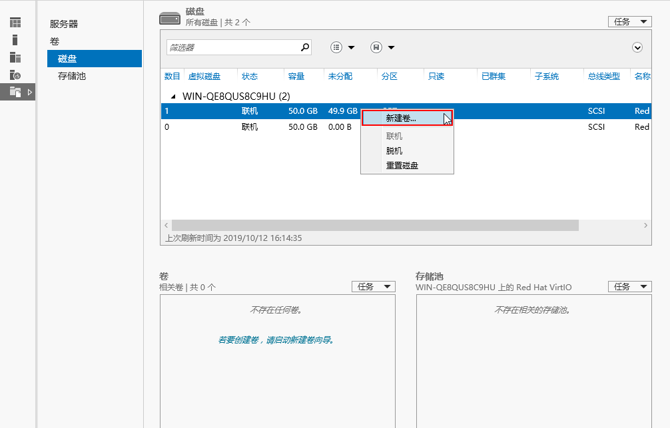Open the 任务 dropdown for the disks panel
The height and width of the screenshot is (428, 670).
629,22
